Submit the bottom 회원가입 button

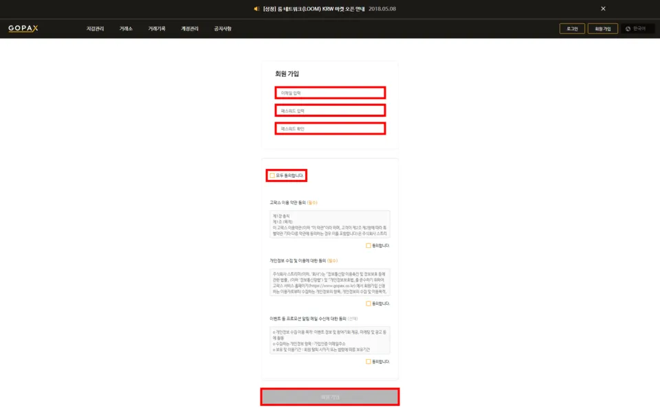pos(330,397)
